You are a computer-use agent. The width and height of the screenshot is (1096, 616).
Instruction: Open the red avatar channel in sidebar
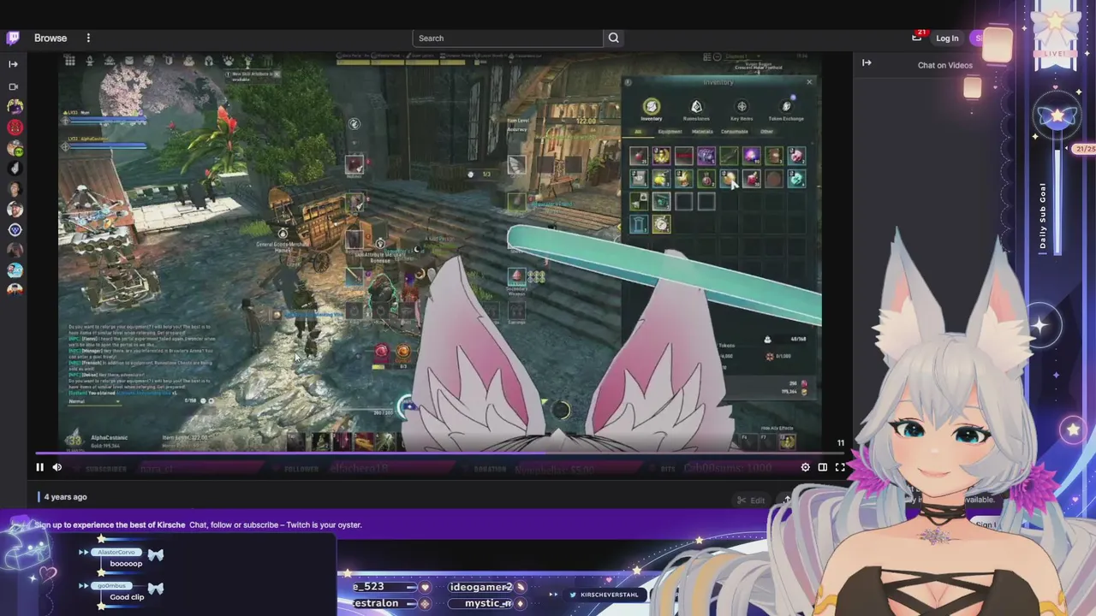pos(15,127)
